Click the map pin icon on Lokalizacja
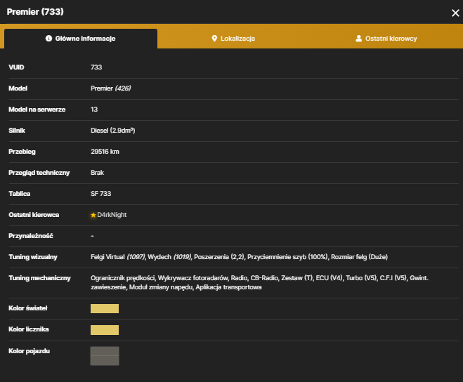 [214, 39]
